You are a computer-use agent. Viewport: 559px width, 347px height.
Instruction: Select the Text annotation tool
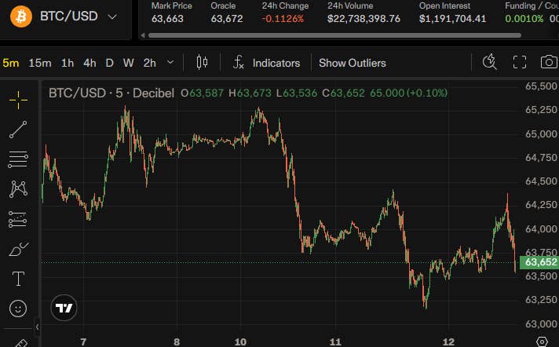point(18,279)
